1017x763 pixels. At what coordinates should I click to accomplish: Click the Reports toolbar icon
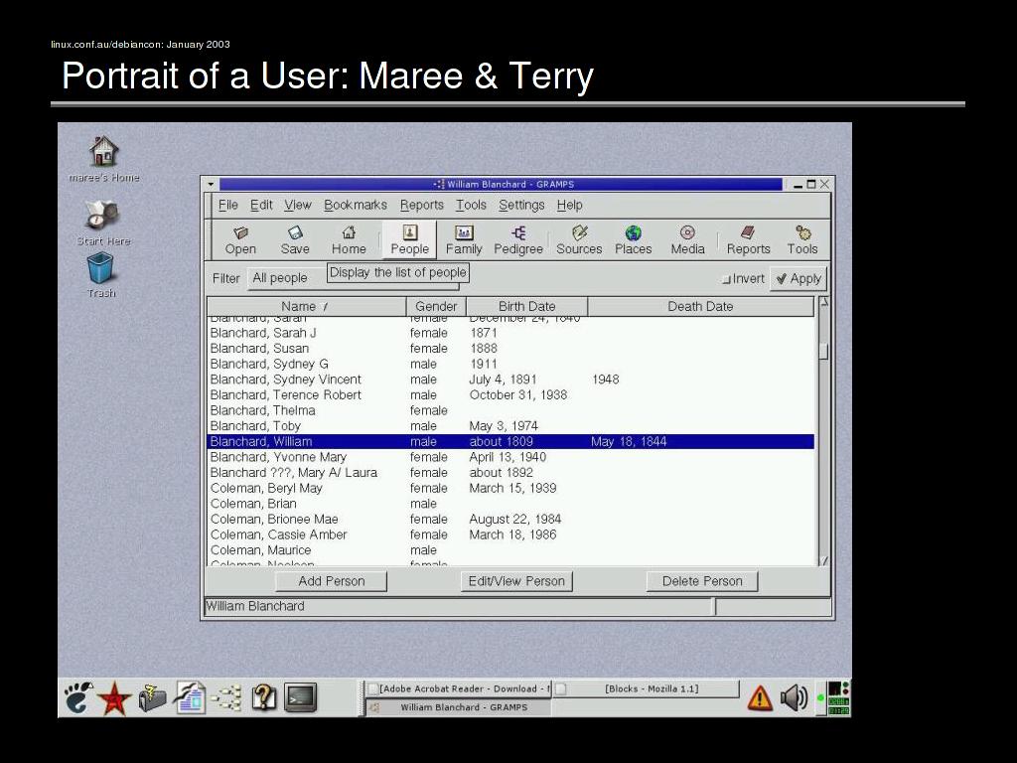point(748,239)
